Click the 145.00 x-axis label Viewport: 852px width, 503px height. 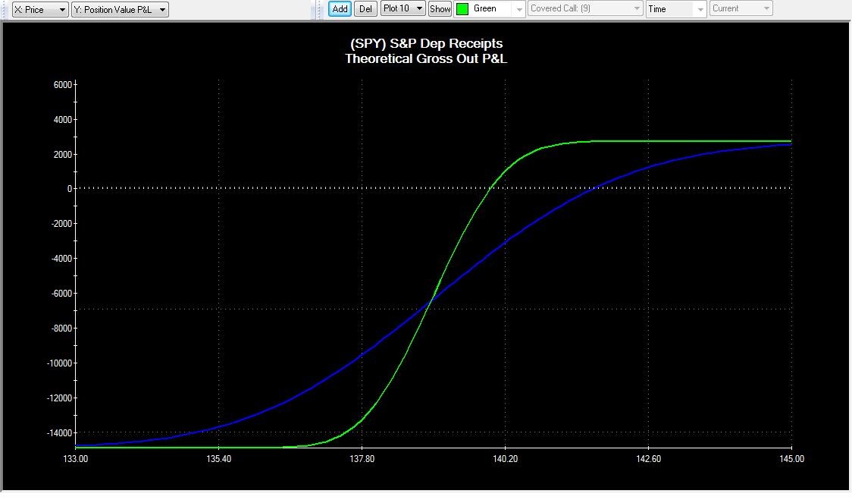[x=791, y=459]
